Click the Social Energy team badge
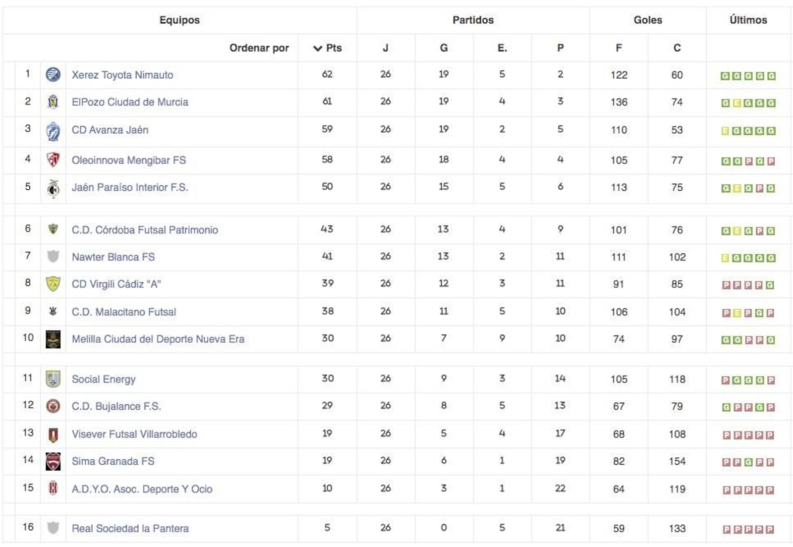This screenshot has width=793, height=547. [x=53, y=379]
